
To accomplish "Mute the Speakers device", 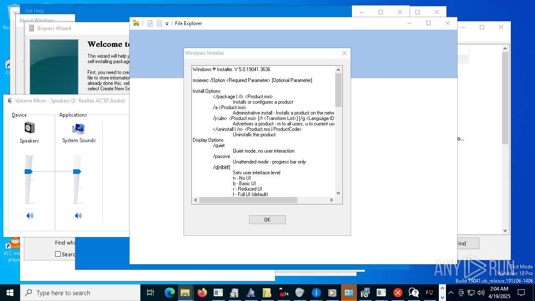I will pos(30,216).
